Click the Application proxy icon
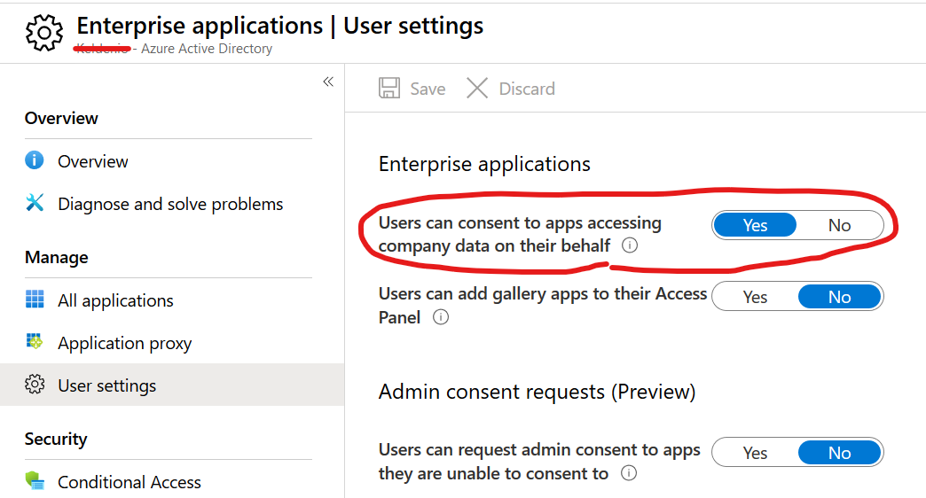 (x=35, y=343)
